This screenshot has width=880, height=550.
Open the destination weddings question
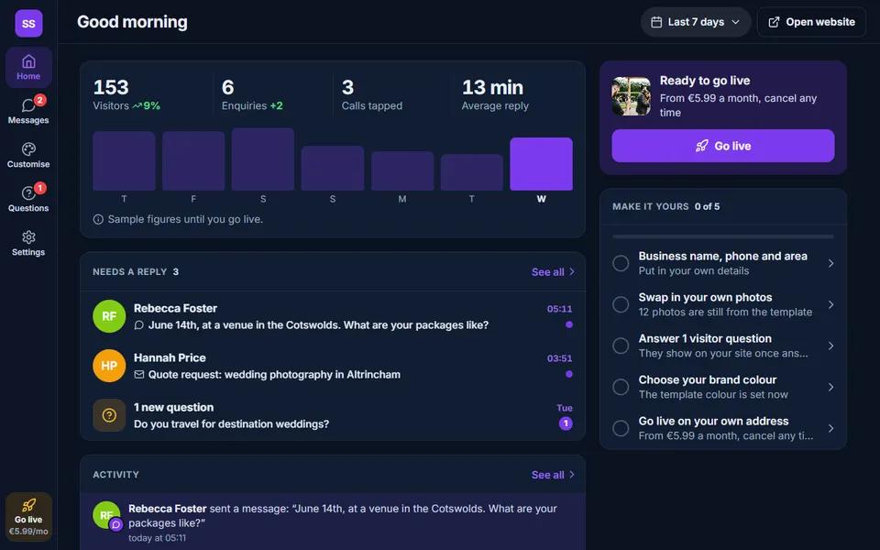[x=333, y=415]
